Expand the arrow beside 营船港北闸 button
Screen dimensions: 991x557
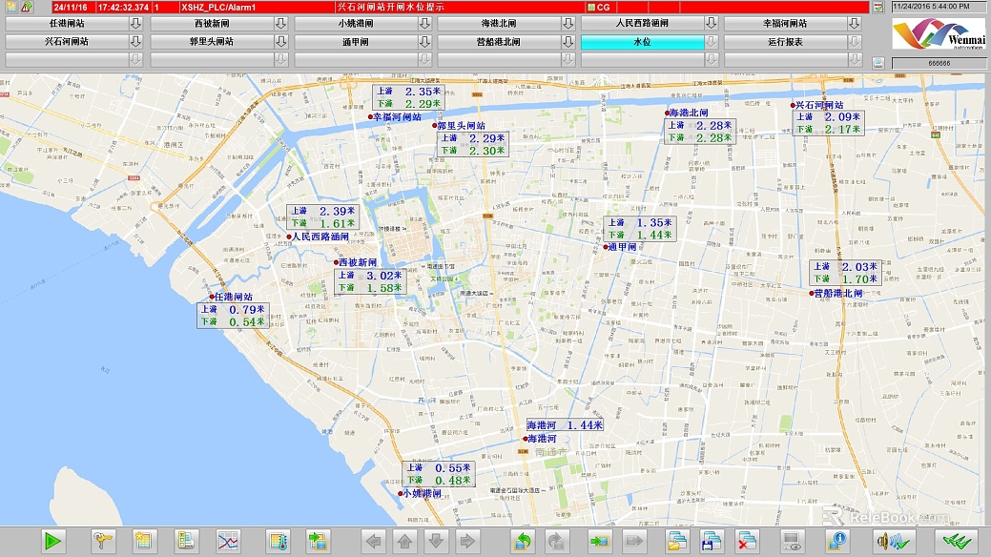tap(568, 42)
